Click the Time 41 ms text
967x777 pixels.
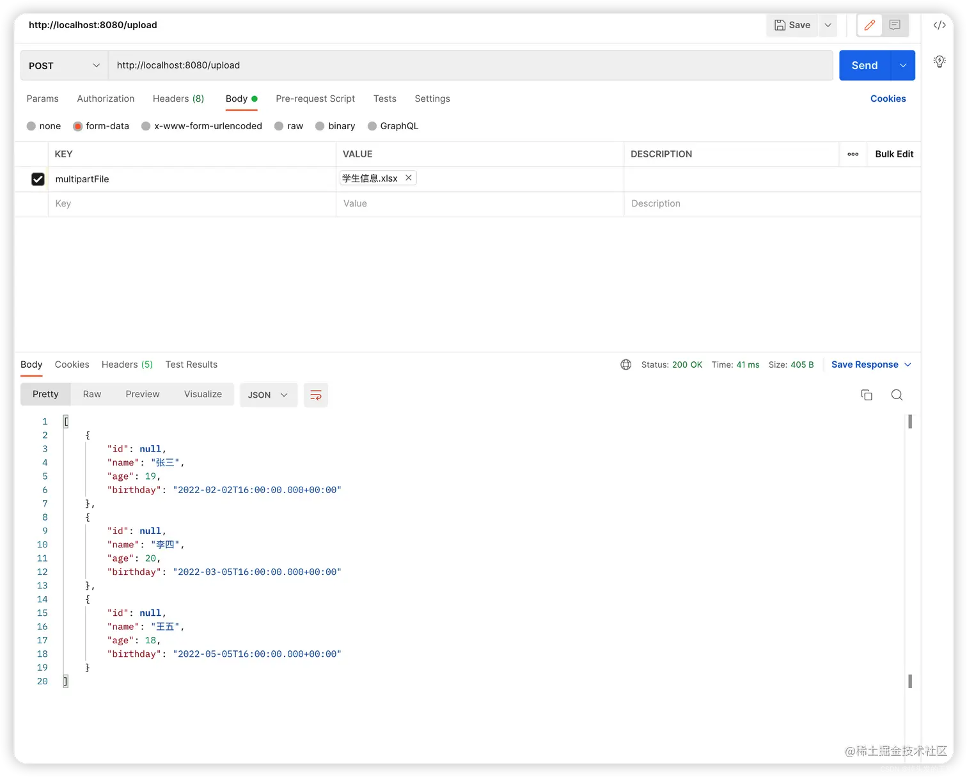[x=735, y=365]
